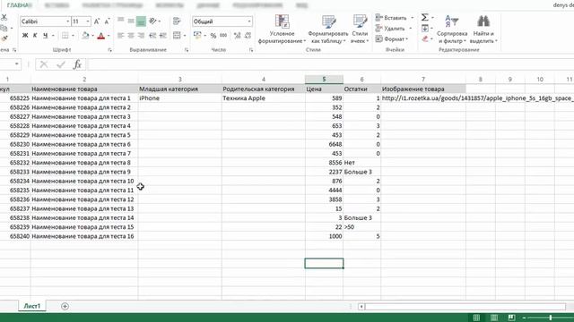Add a new sheet with plus icon
Screen dimensions: 574x322
pos(65,306)
